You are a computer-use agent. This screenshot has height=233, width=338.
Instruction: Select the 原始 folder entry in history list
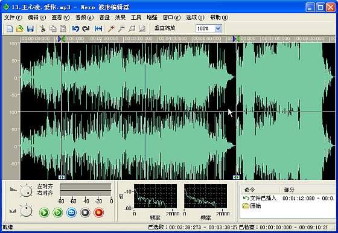pyautogui.click(x=252, y=206)
